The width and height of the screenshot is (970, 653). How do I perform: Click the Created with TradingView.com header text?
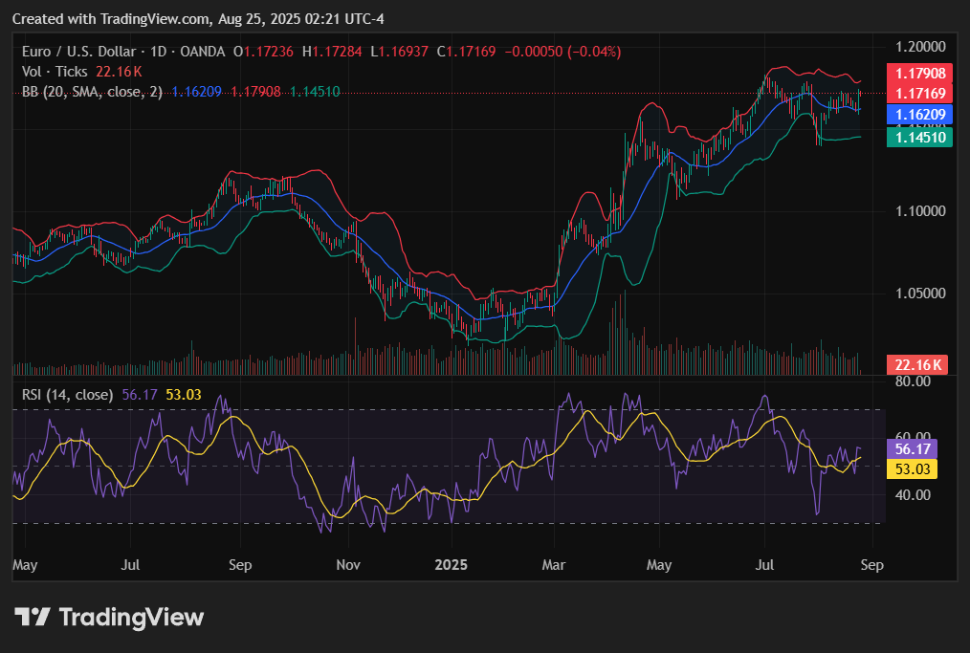(198, 19)
